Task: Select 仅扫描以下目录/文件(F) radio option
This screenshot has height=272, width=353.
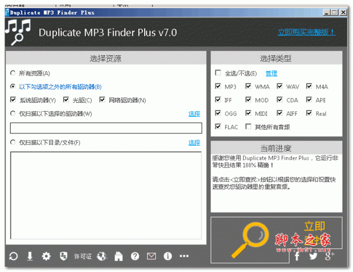Action: [13, 142]
